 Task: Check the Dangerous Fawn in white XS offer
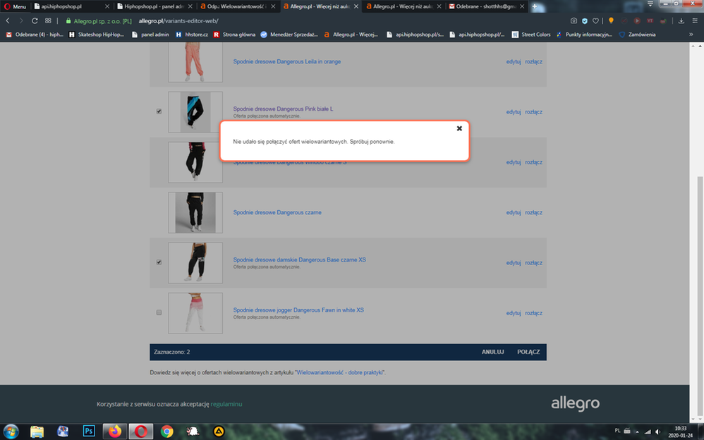click(x=159, y=312)
